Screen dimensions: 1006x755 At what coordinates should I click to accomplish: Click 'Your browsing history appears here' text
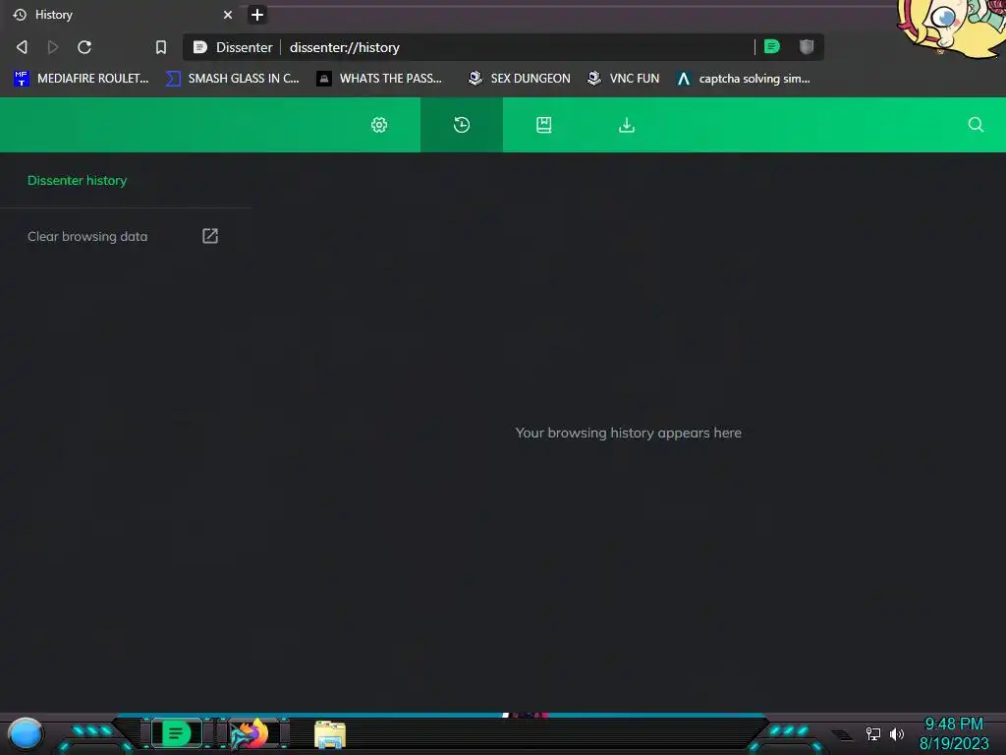[x=628, y=433]
